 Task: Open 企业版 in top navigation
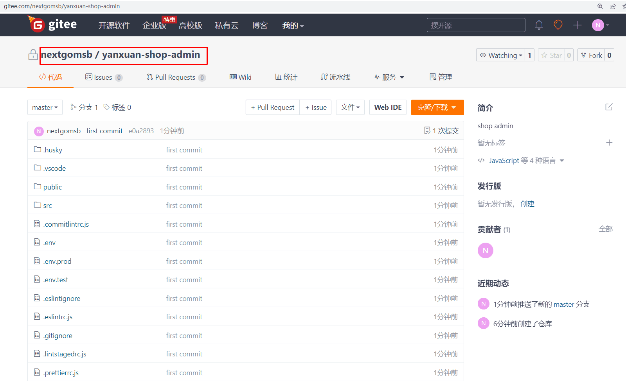[x=154, y=25]
